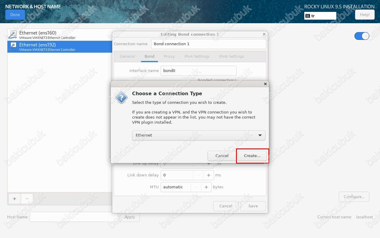This screenshot has width=380, height=238.
Task: Increase the Link down delay value
Action: (x=209, y=175)
